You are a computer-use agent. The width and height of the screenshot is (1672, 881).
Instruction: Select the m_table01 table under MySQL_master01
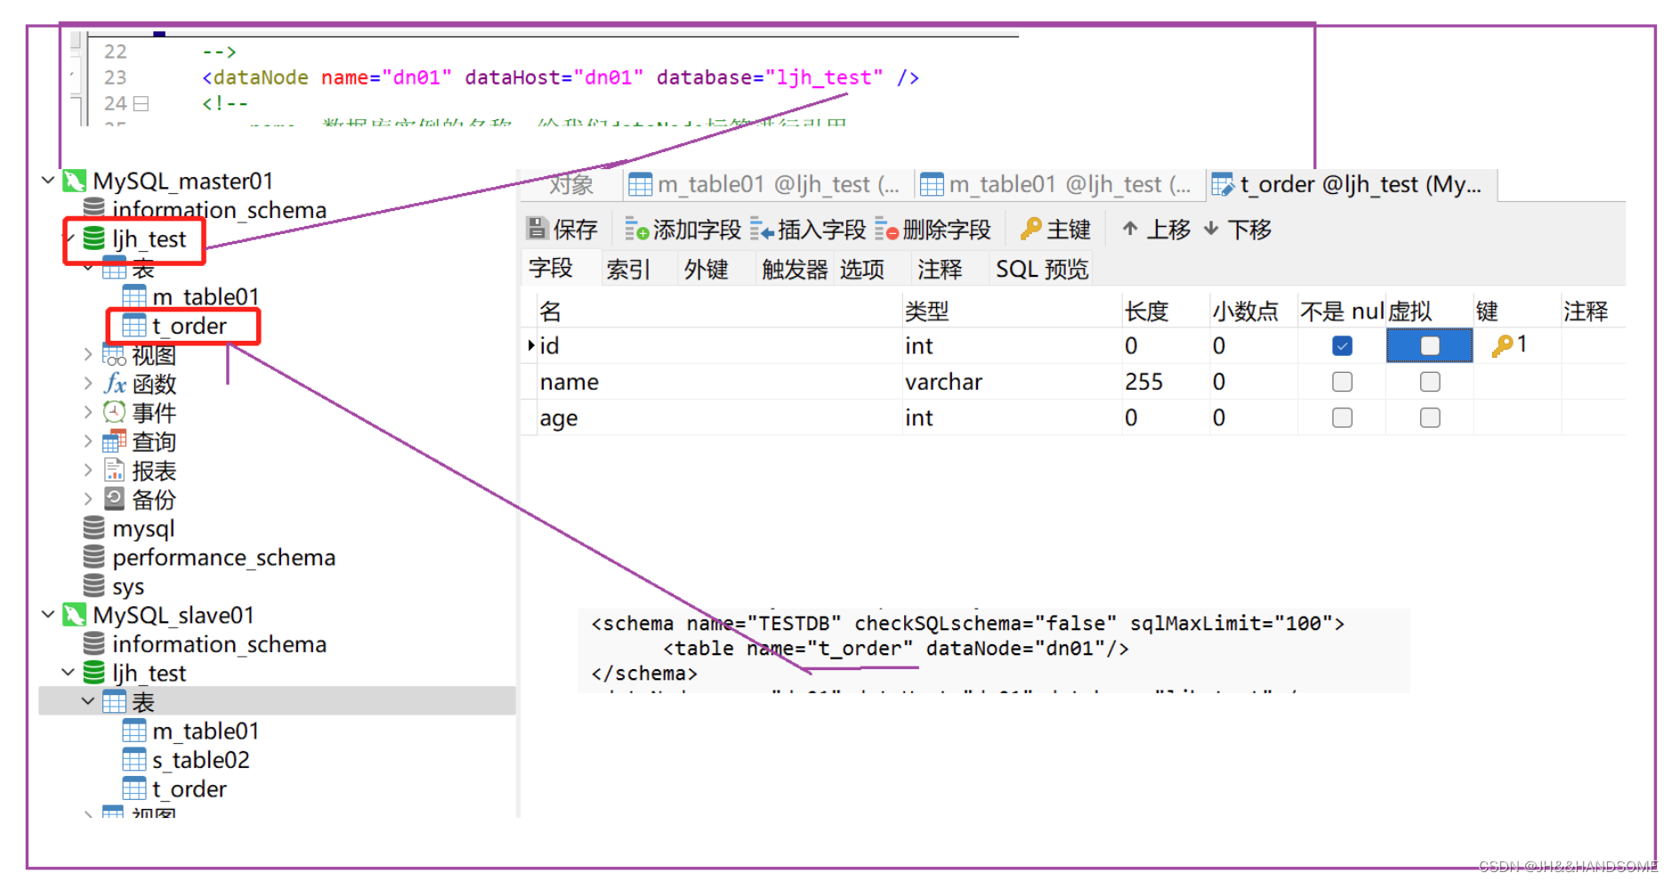pos(206,296)
